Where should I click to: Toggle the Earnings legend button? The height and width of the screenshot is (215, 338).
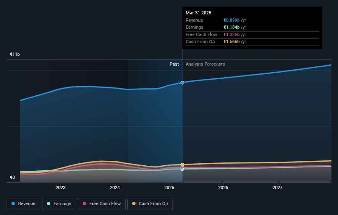coord(59,204)
